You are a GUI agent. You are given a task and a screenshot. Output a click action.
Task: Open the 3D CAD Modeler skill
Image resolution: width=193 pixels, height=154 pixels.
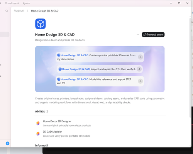click(x=100, y=134)
